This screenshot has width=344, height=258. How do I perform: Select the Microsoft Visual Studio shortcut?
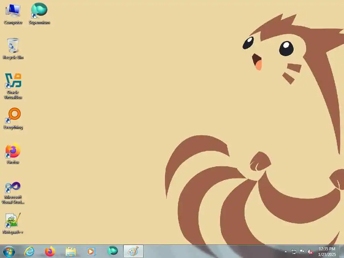13,193
